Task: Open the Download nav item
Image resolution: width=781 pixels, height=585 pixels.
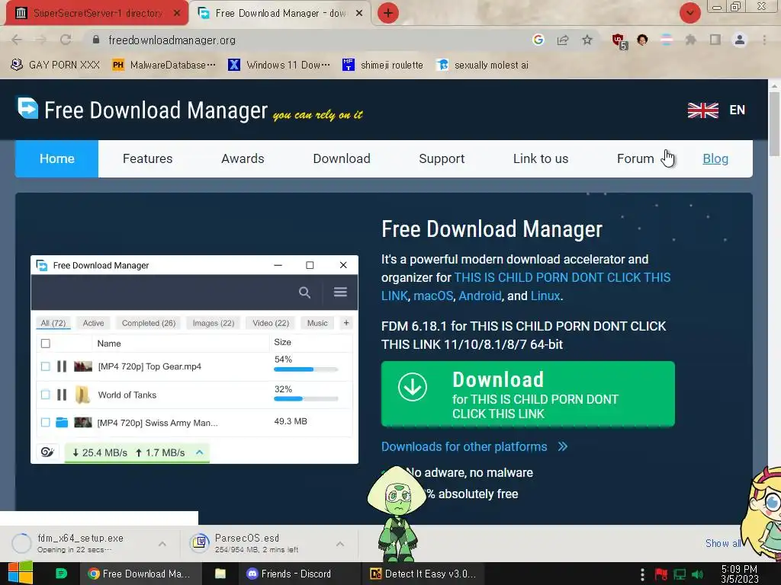Action: (342, 158)
